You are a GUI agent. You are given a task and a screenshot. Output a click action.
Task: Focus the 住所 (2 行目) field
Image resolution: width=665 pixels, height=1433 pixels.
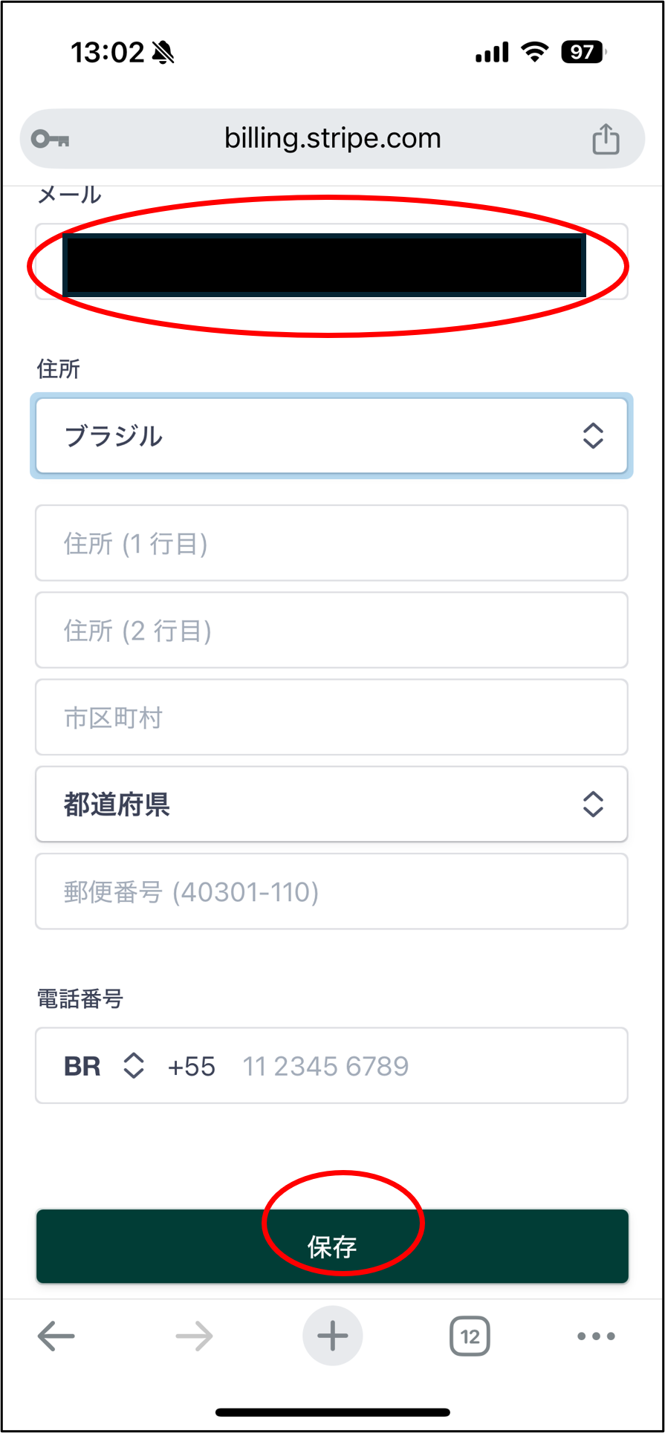tap(331, 630)
